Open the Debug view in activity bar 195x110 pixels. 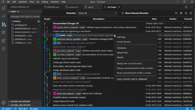pos(3,32)
